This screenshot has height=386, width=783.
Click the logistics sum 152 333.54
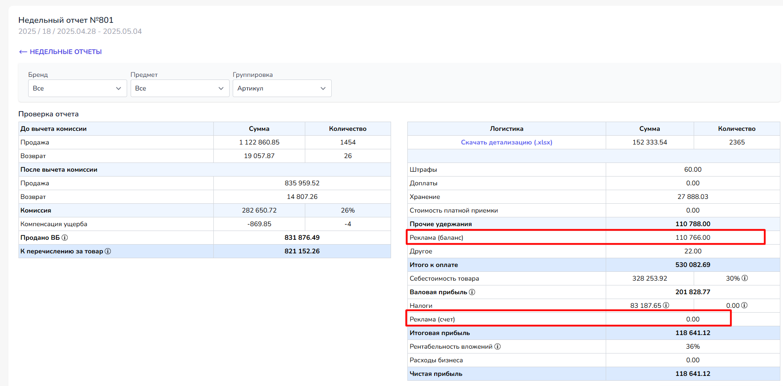650,142
